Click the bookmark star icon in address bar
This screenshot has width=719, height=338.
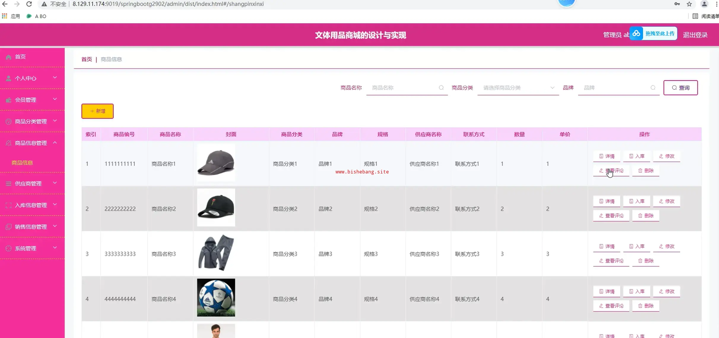click(x=689, y=4)
